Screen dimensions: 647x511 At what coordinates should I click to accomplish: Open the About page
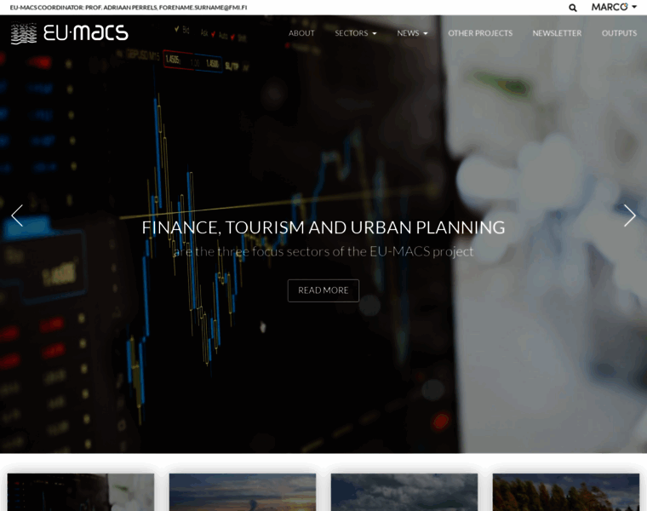pos(301,33)
